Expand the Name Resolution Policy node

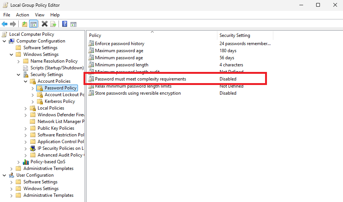coord(18,61)
